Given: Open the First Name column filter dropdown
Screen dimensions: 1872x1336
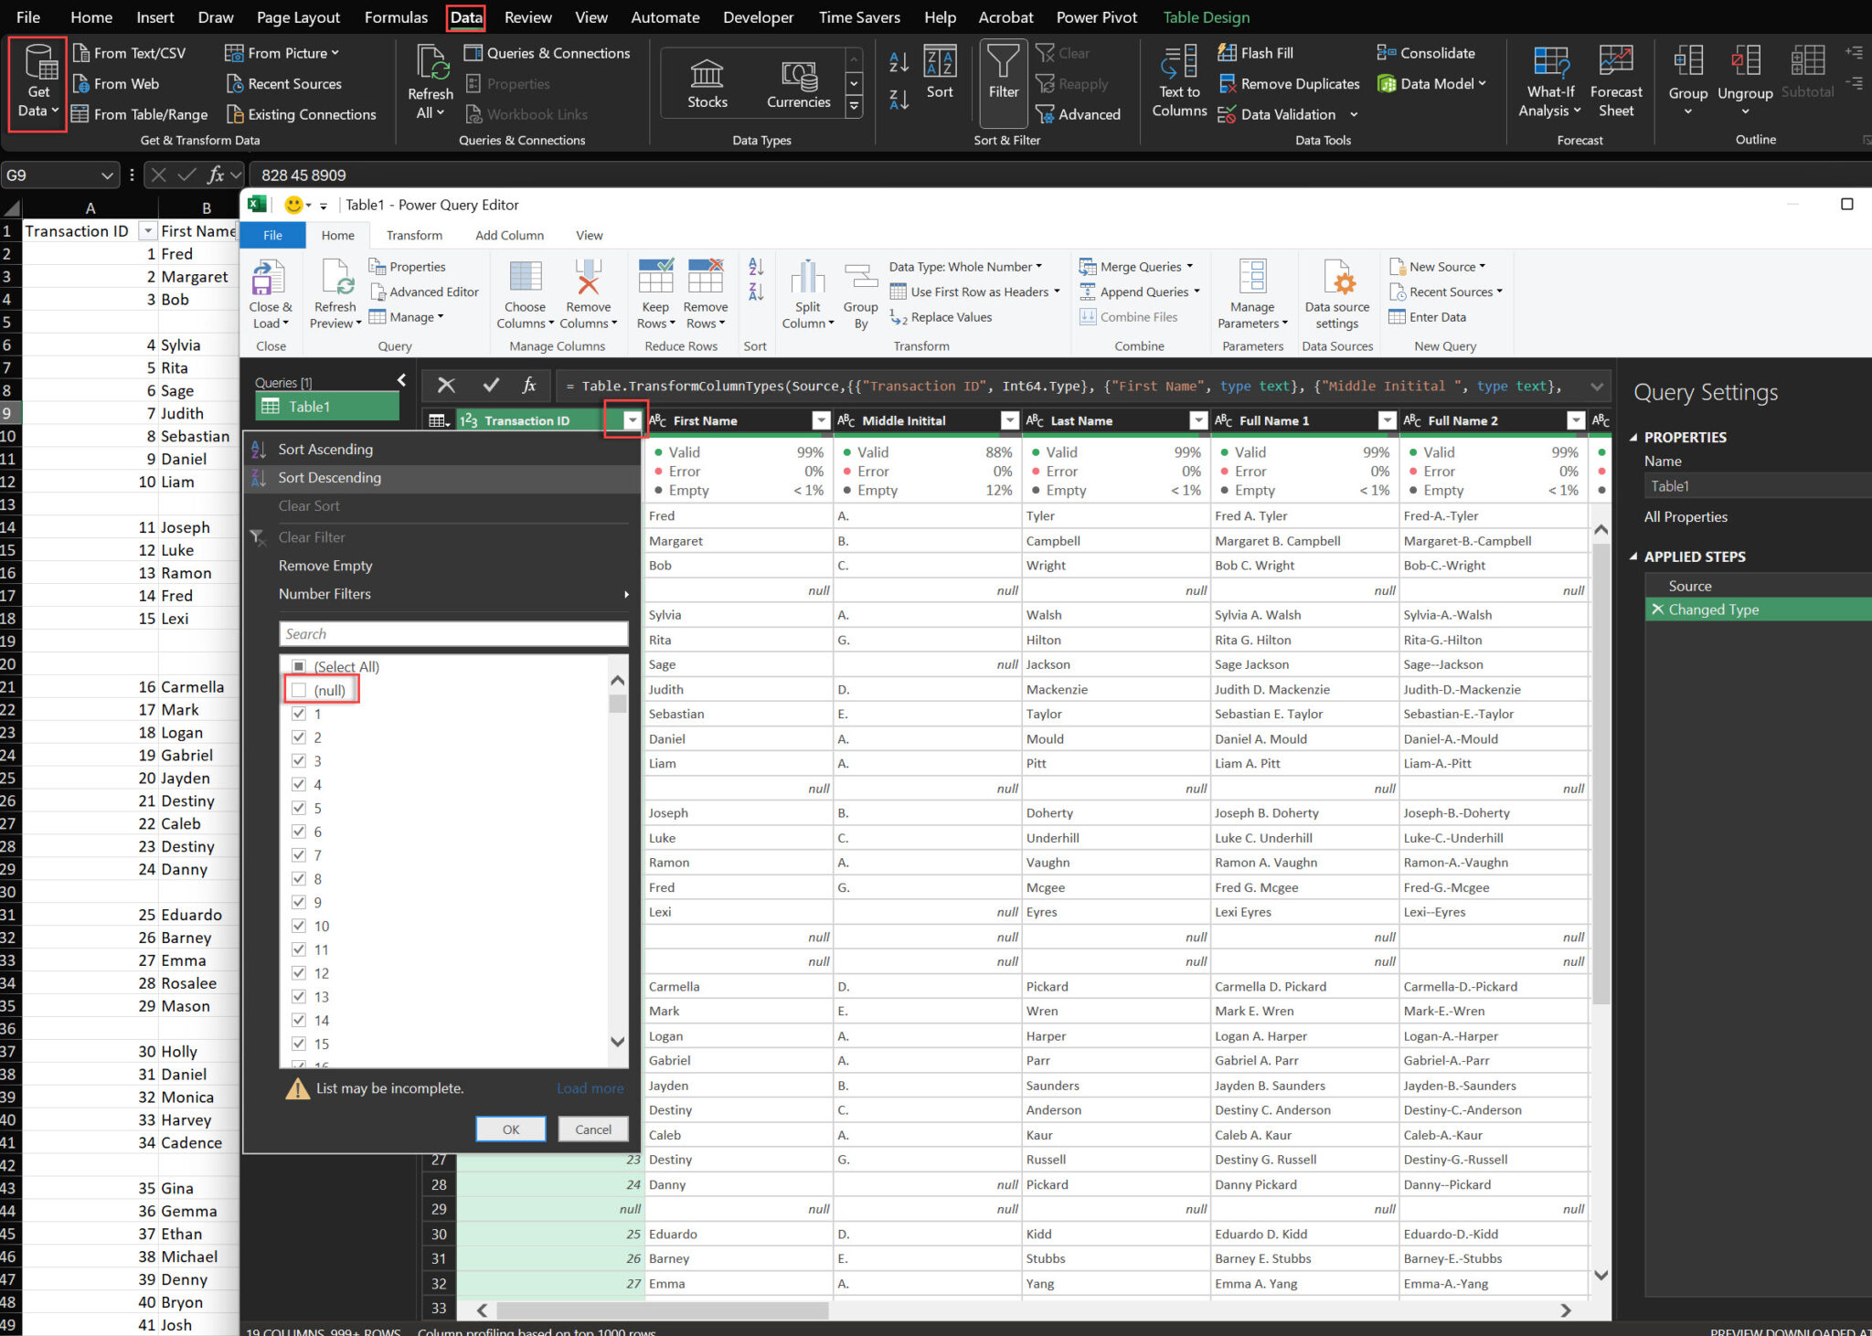Looking at the screenshot, I should point(820,420).
